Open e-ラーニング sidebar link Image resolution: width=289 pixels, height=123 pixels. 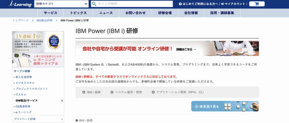click(24, 112)
